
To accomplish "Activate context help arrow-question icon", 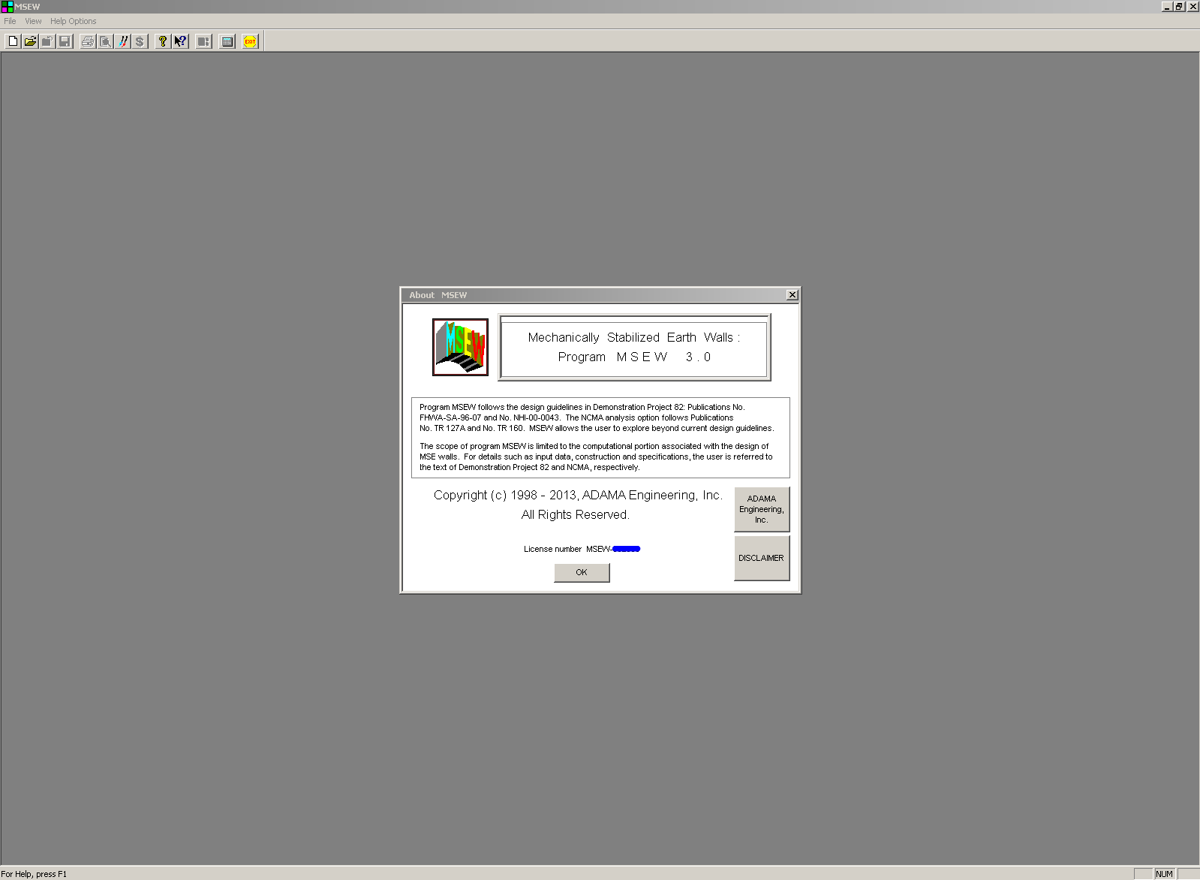I will 180,41.
